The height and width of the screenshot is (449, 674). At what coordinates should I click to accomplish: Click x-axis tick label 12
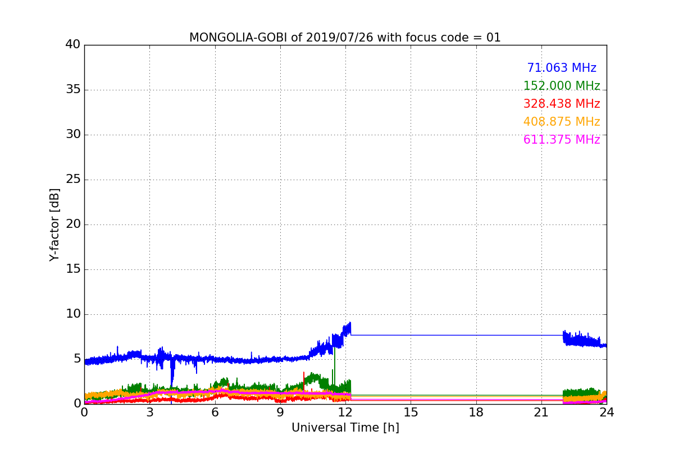pos(345,412)
